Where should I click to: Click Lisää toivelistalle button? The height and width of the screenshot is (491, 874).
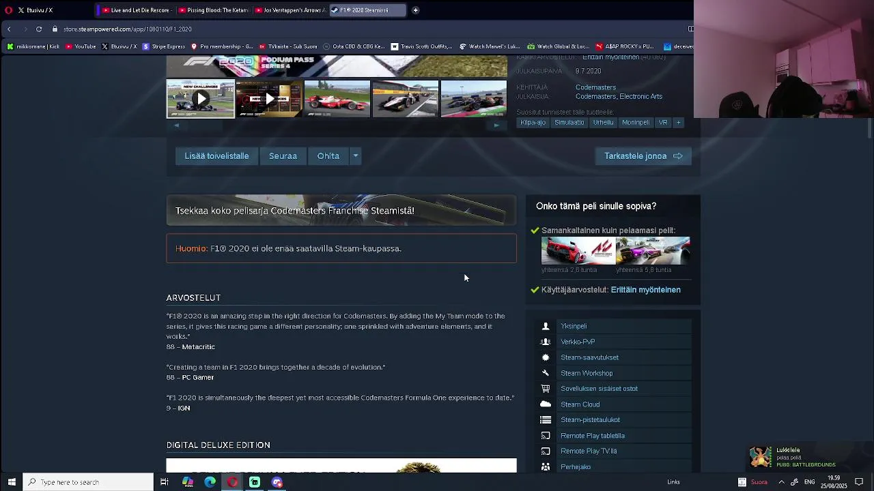[x=216, y=156]
